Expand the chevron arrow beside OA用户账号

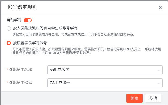pos(158,83)
